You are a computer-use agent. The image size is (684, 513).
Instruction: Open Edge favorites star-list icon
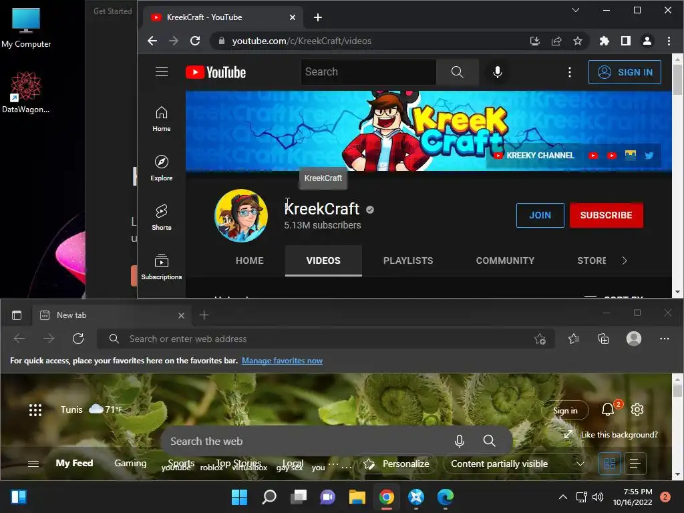point(574,339)
